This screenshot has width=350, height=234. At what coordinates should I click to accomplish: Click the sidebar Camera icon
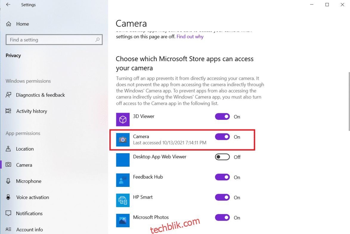tap(8, 165)
